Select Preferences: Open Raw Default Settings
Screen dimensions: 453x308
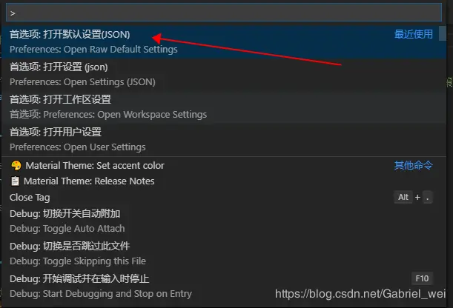pos(224,42)
